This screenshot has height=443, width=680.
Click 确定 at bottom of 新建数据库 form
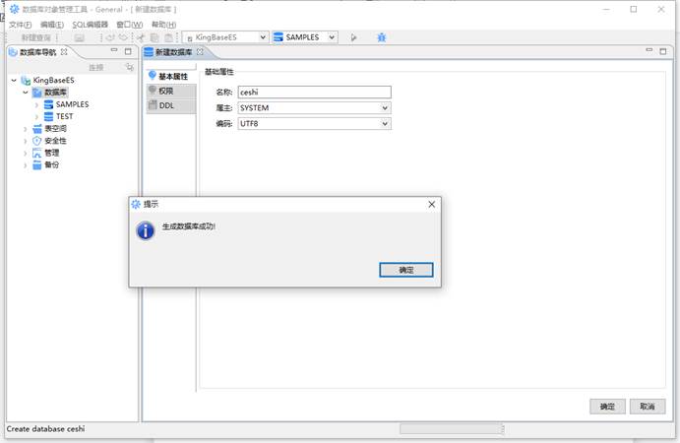607,407
